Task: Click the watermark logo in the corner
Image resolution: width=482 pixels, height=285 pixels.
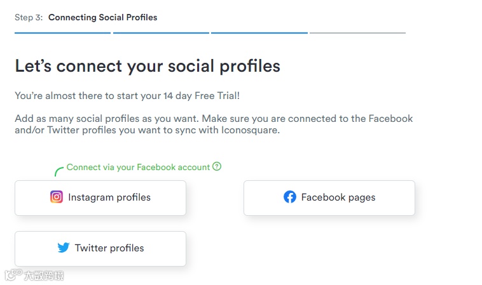Action: [x=12, y=275]
